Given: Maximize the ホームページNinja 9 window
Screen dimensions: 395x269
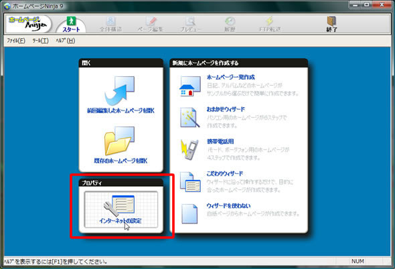Looking at the screenshot, I should pos(367,5).
